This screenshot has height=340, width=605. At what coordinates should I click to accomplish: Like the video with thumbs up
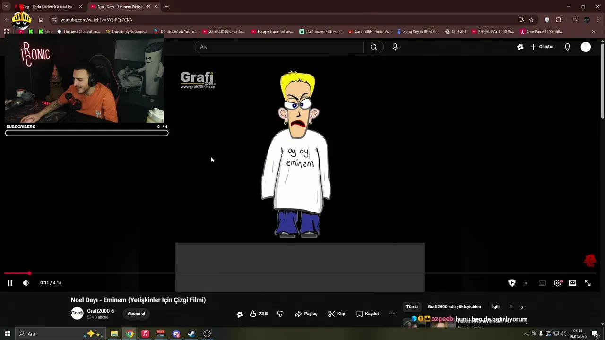click(259, 314)
